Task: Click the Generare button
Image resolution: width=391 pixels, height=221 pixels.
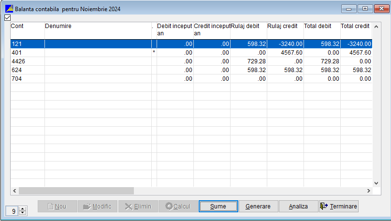Action: coord(258,206)
